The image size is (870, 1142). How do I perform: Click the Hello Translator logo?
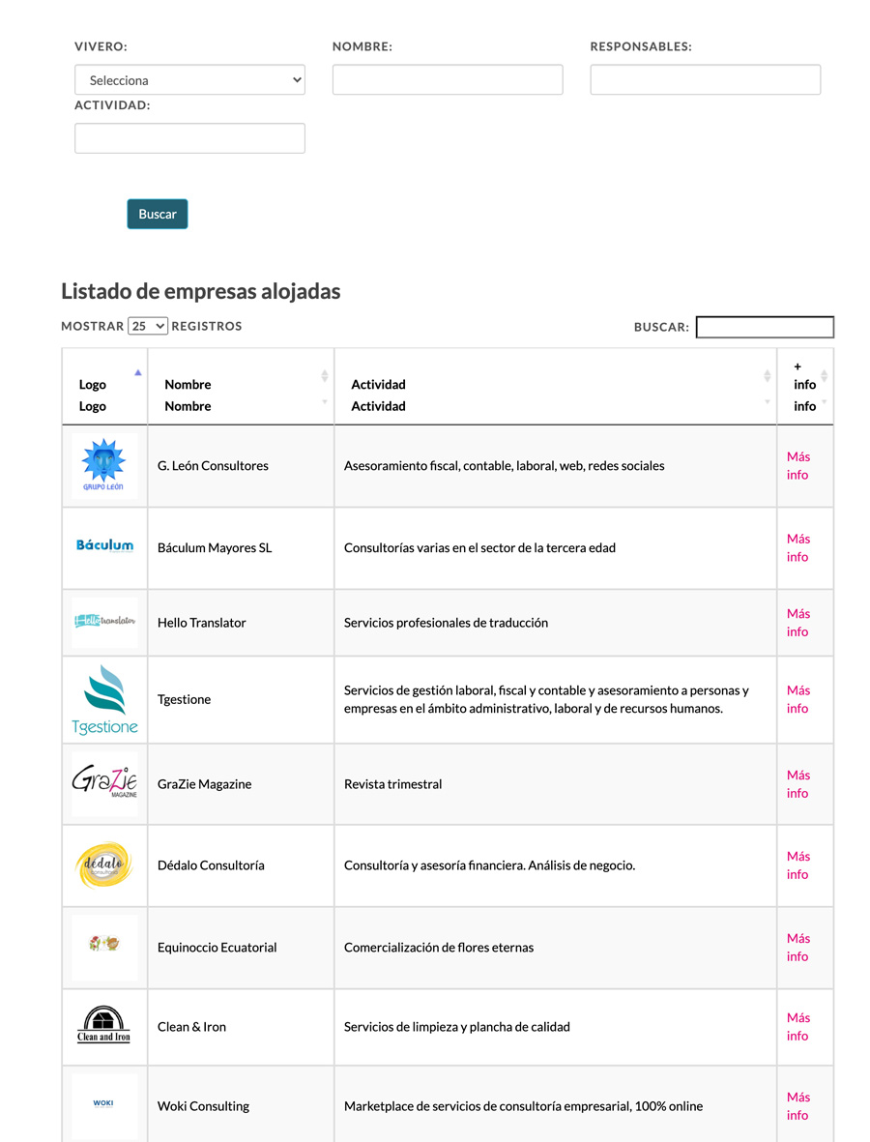(x=104, y=621)
